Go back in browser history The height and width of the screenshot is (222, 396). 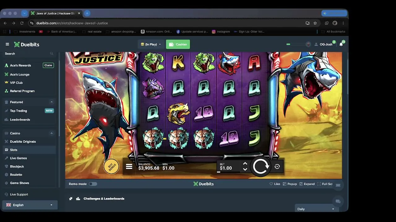click(5, 23)
